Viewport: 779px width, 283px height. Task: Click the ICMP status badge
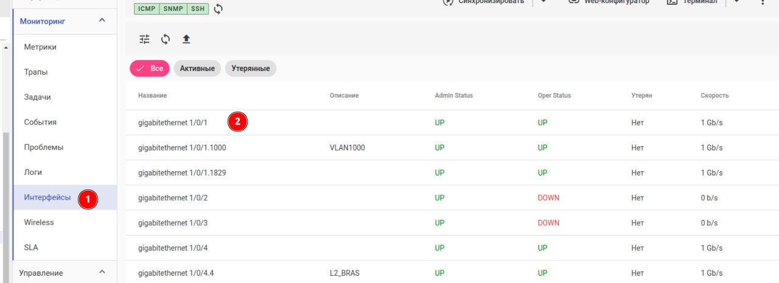click(146, 9)
